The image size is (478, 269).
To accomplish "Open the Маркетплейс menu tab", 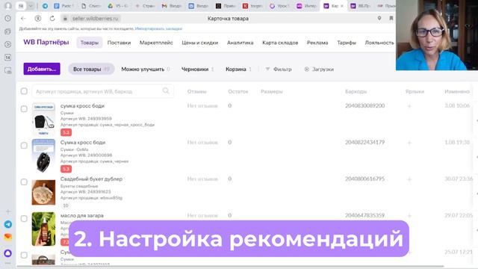I will pos(156,43).
